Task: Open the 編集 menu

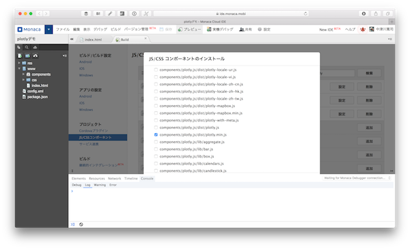Action: (x=77, y=29)
